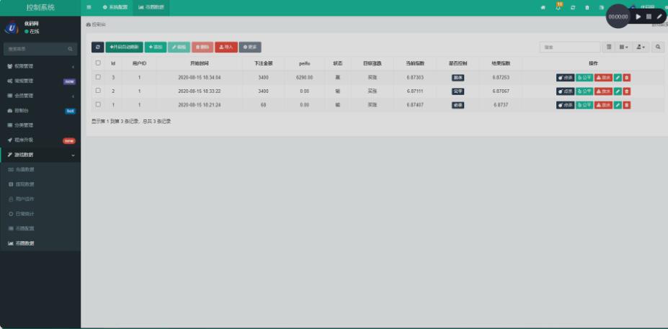Click the breadcrumb link under the tabs
The width and height of the screenshot is (668, 329).
(97, 24)
